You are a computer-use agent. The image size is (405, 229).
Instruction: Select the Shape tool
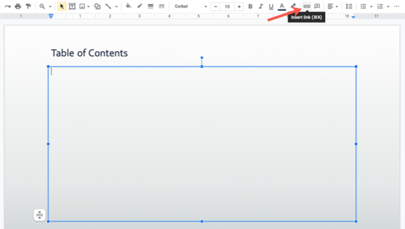click(97, 6)
